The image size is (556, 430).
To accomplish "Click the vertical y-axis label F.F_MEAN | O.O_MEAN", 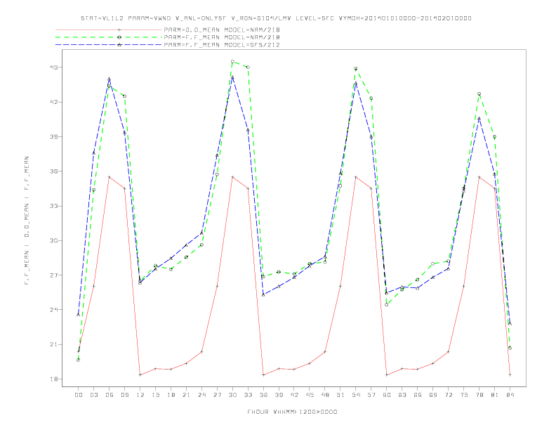I will 27,221.
